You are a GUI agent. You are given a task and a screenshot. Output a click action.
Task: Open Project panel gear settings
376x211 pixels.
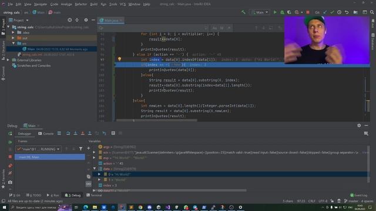click(x=86, y=20)
